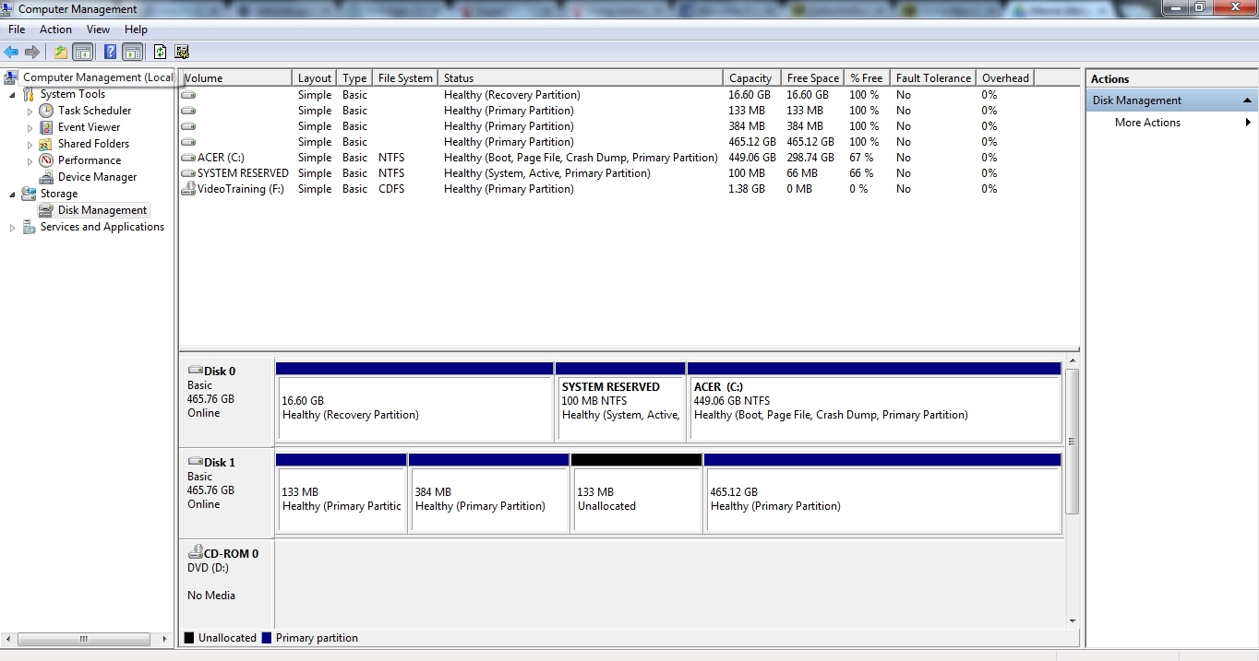This screenshot has width=1259, height=661.
Task: Collapse the System Tools tree node
Action: (12, 95)
